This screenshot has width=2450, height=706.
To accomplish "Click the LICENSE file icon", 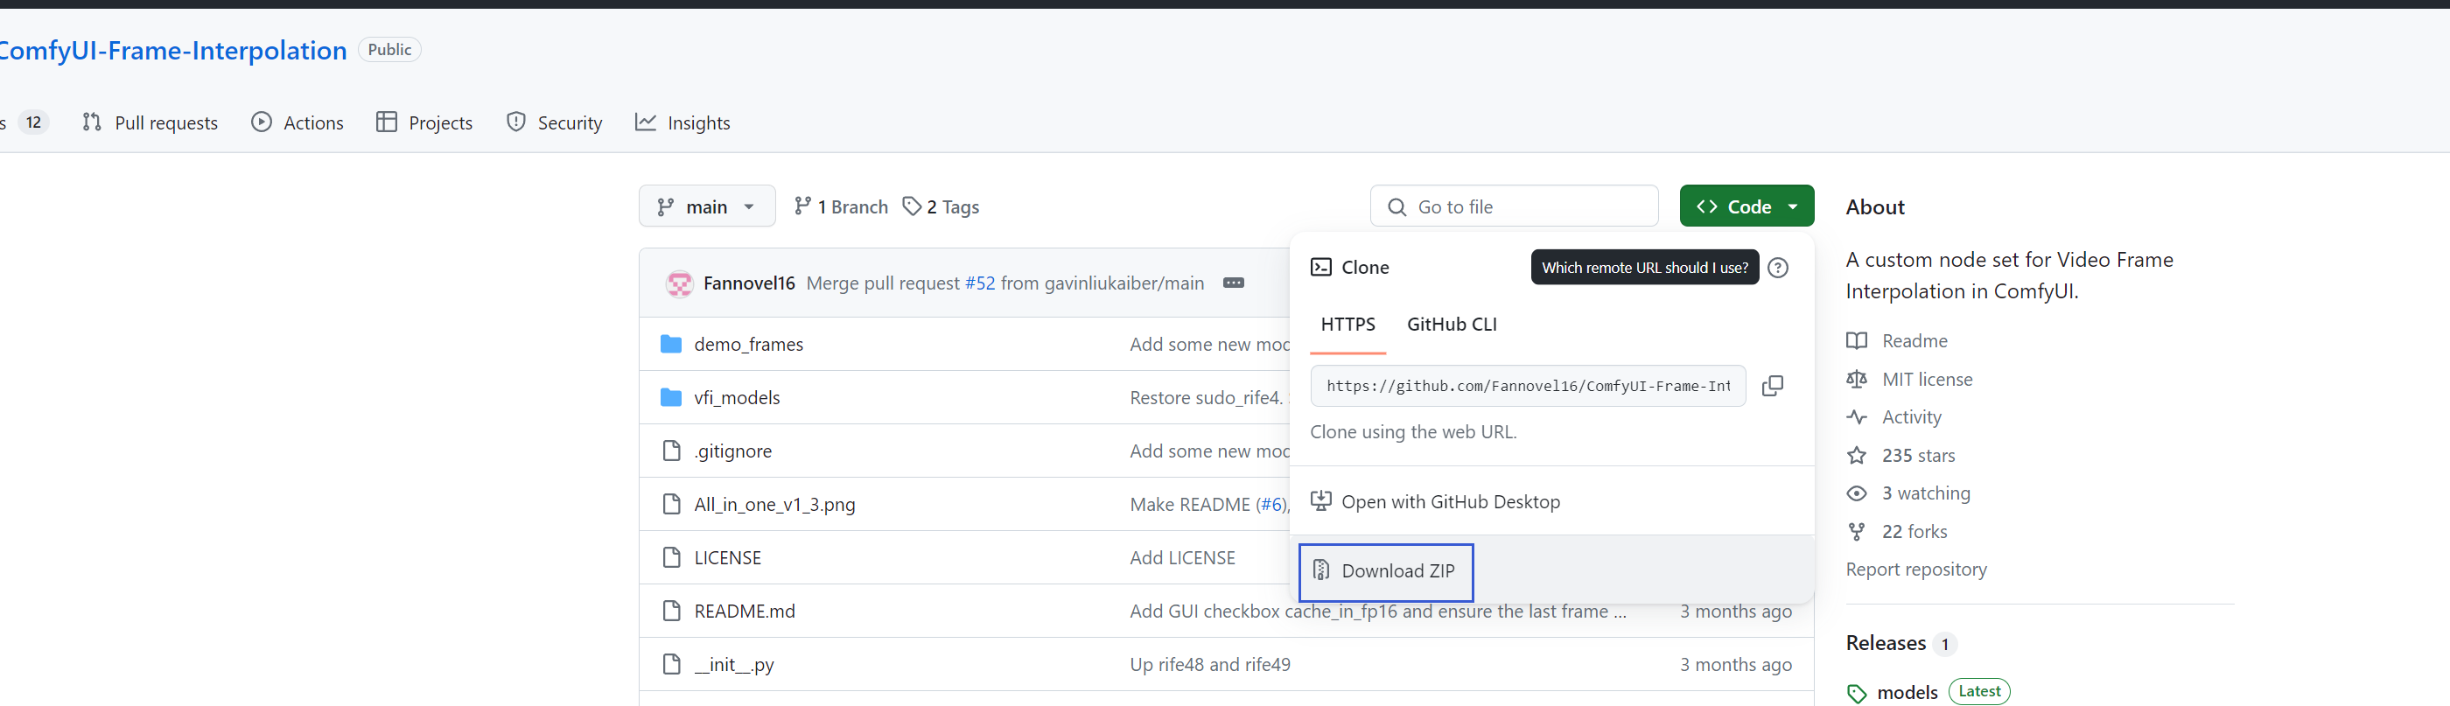I will click(x=671, y=557).
